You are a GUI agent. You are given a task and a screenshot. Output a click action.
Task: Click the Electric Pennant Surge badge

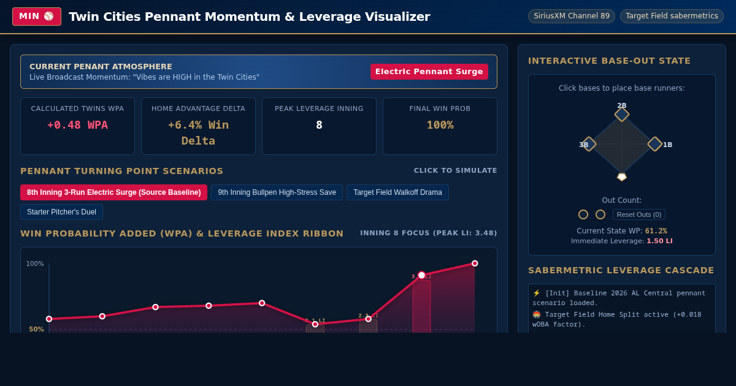click(x=429, y=72)
